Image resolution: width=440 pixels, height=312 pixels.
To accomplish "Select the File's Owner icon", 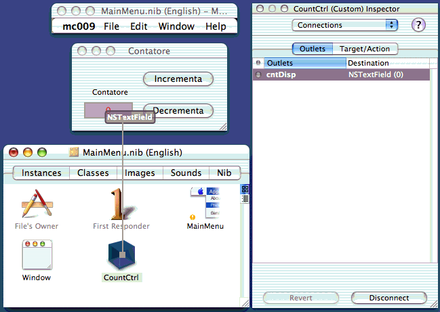I will 37,204.
